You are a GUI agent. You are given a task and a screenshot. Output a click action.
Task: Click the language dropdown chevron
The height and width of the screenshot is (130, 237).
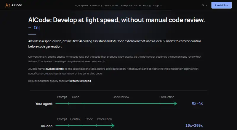(206, 5)
